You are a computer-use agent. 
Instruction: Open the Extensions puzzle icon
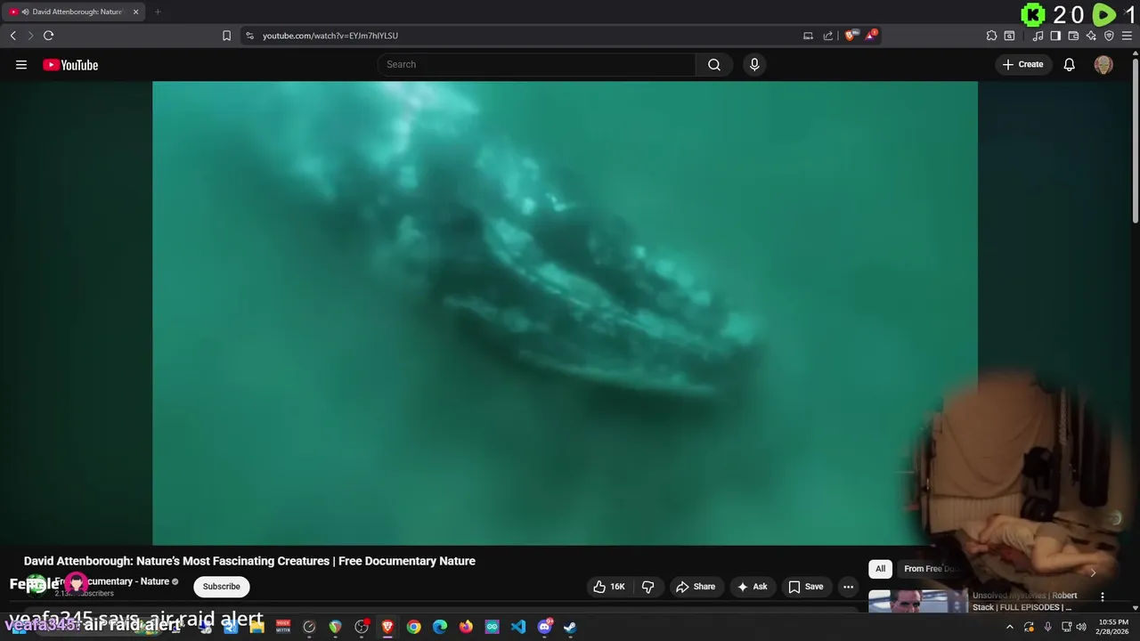[x=991, y=36]
